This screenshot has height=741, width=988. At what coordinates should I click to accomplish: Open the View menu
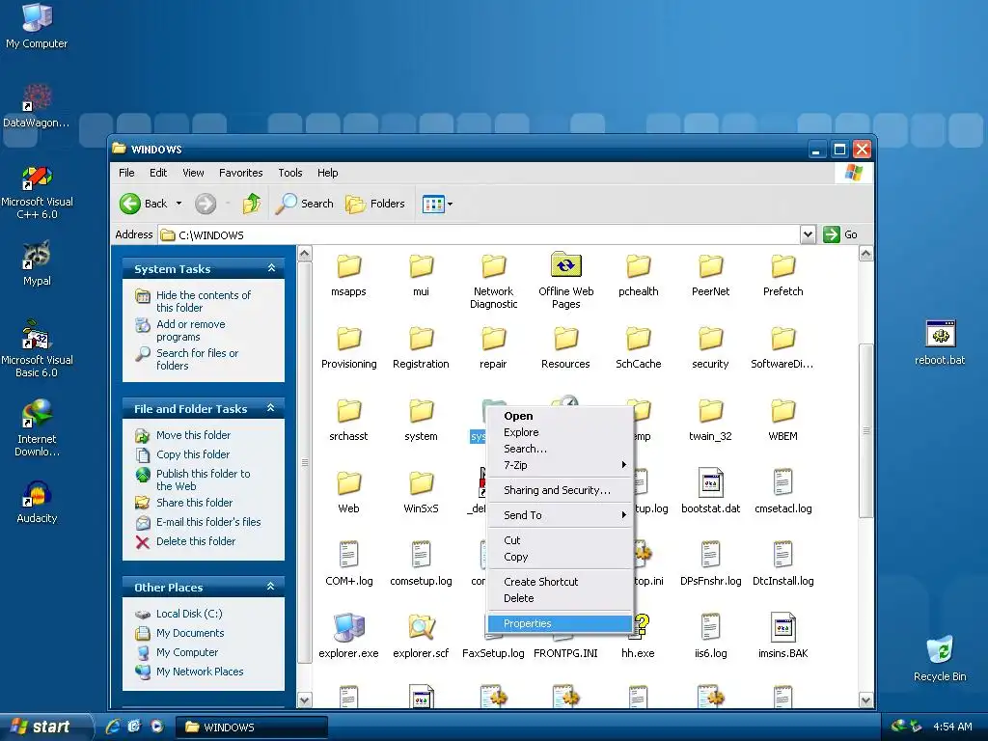coord(193,173)
